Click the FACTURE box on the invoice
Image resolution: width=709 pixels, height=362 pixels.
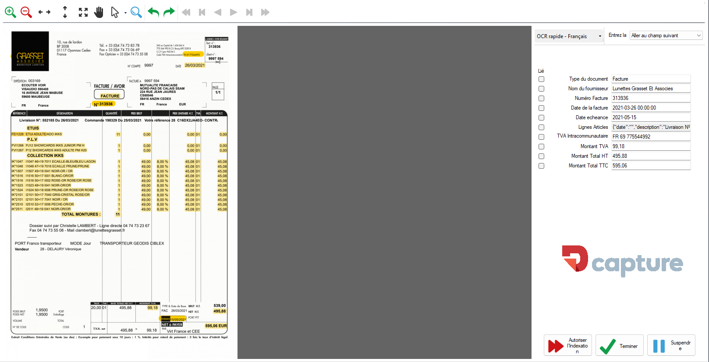pyautogui.click(x=110, y=95)
